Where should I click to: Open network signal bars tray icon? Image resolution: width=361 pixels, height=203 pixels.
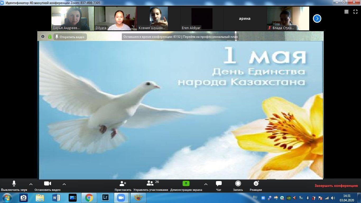[x=327, y=198]
